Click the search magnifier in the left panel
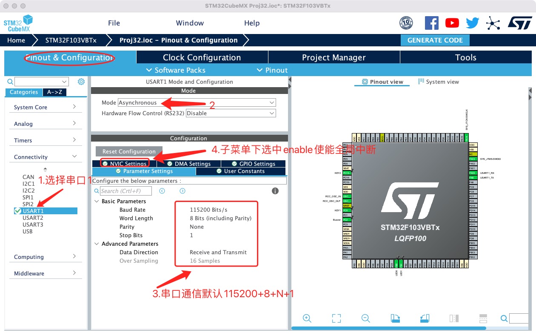This screenshot has width=536, height=335. pos(10,82)
